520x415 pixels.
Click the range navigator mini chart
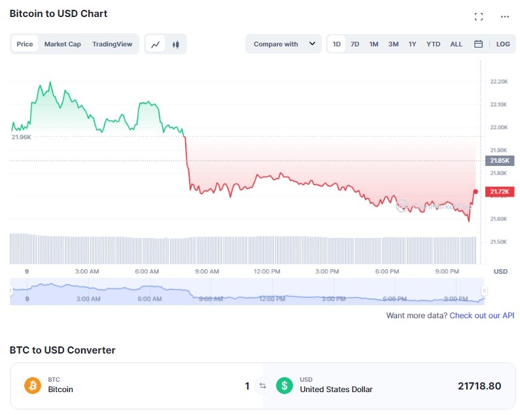tap(247, 291)
